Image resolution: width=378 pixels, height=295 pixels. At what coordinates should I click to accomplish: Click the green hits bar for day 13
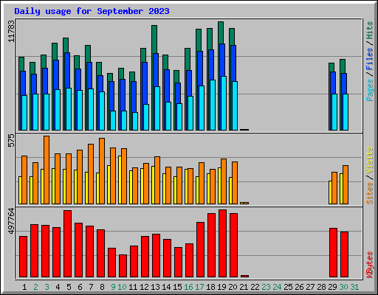coord(154,39)
